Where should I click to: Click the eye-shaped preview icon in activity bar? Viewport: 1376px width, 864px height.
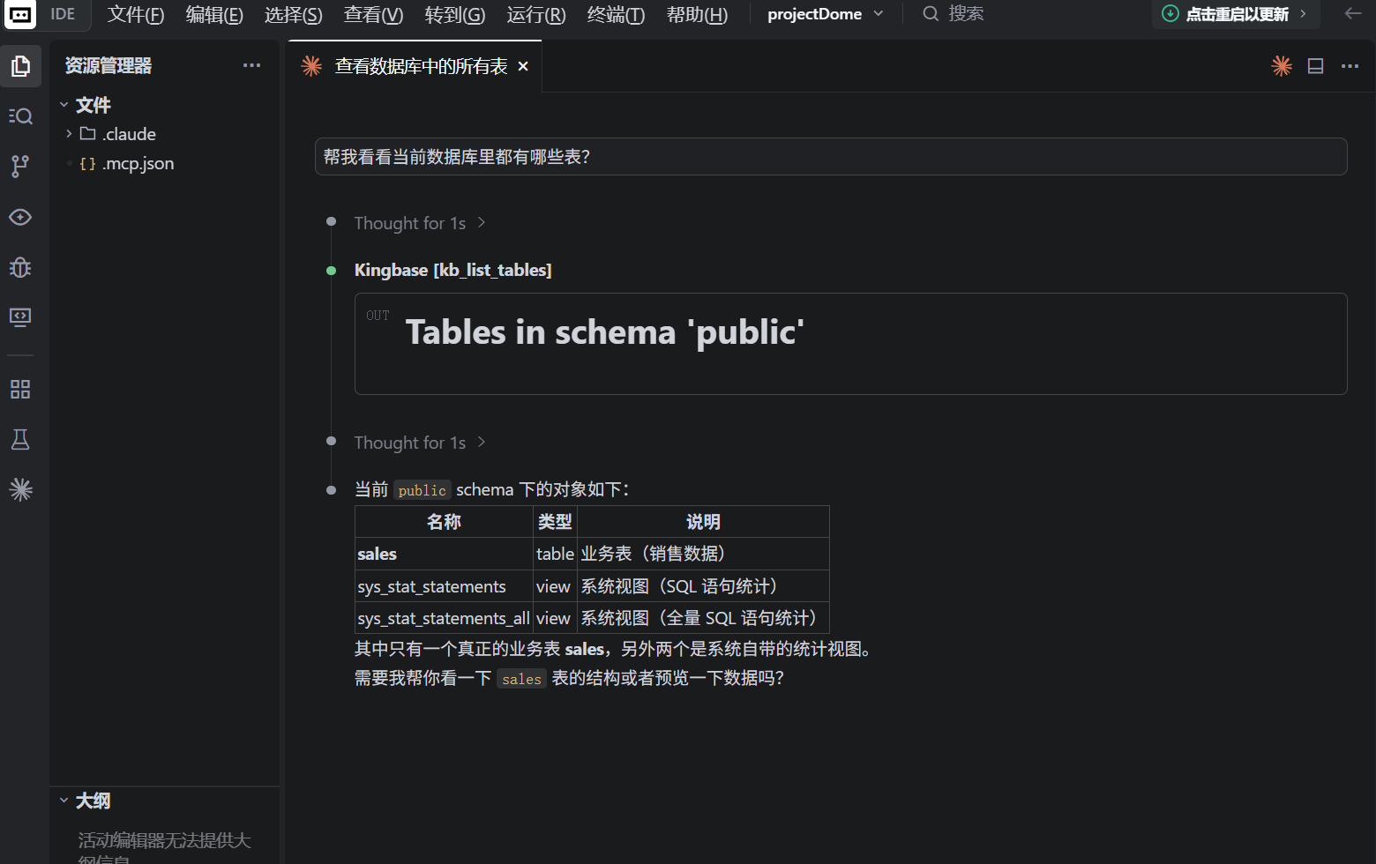[20, 217]
